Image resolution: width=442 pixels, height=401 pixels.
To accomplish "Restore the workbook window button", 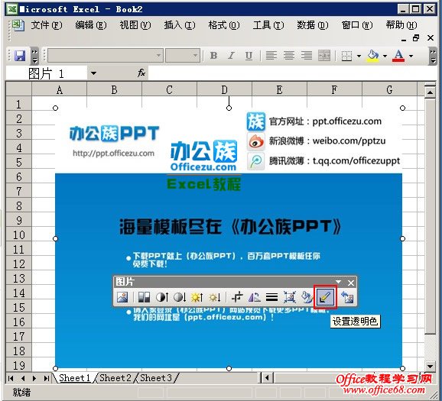I will (416, 37).
